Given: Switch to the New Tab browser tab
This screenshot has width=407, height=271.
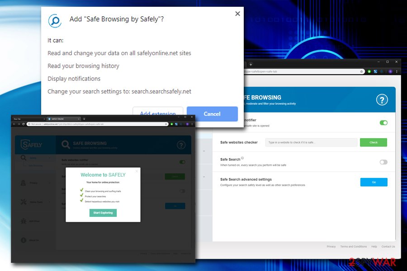Looking at the screenshot, I should tap(29, 119).
